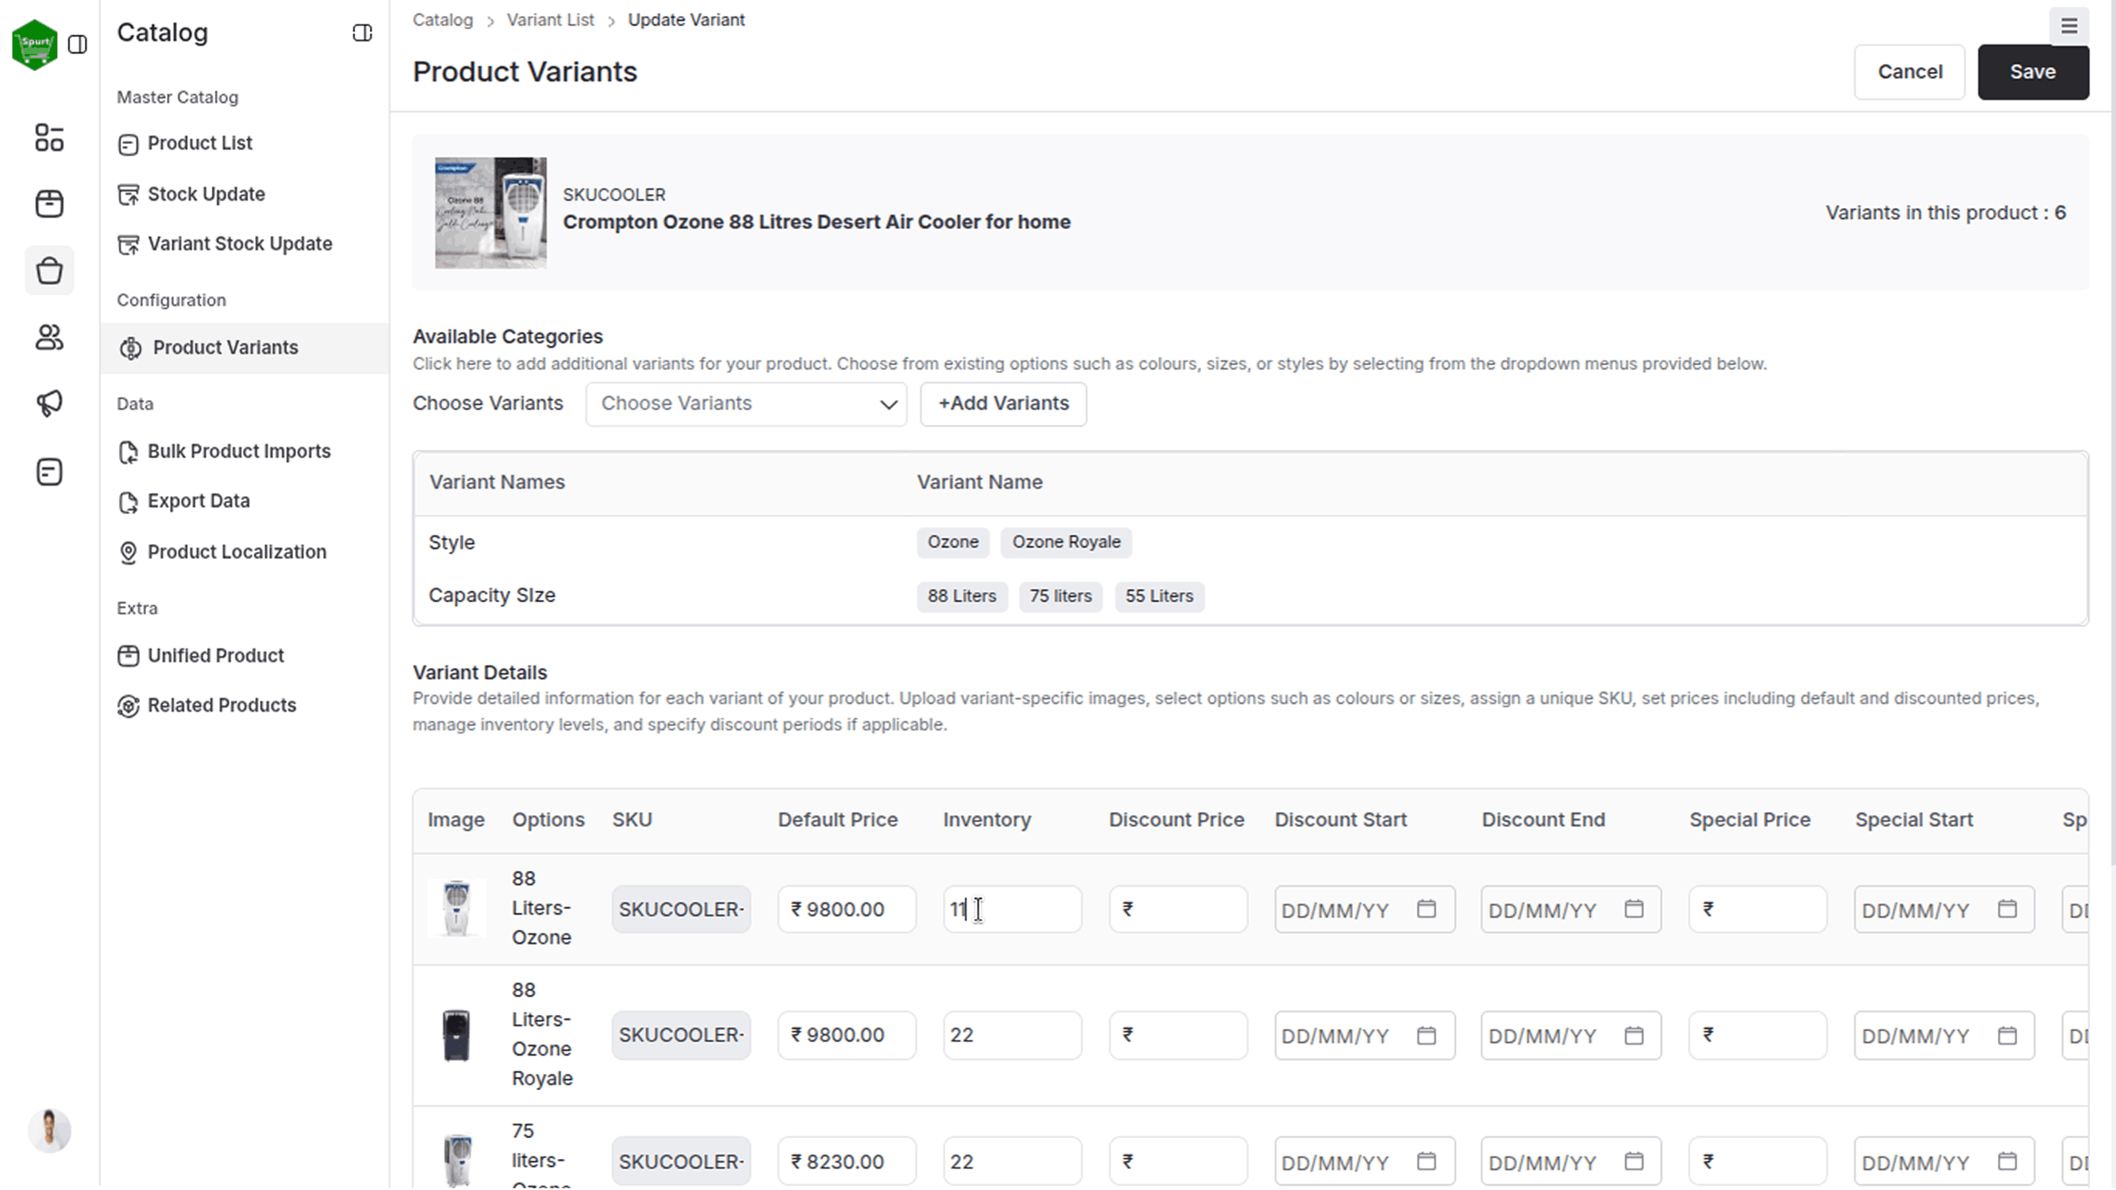Focus the Discount Price field of 88 Liters-Ozone

(1178, 910)
